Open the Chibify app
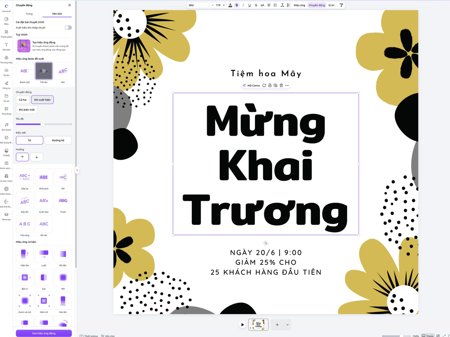 (6, 152)
